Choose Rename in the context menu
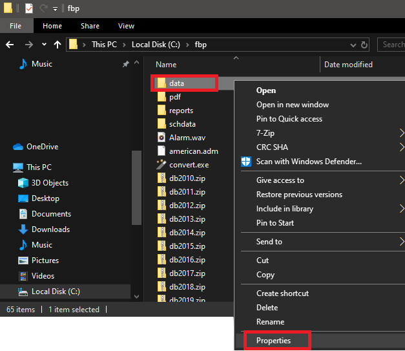This screenshot has width=405, height=351. (270, 322)
